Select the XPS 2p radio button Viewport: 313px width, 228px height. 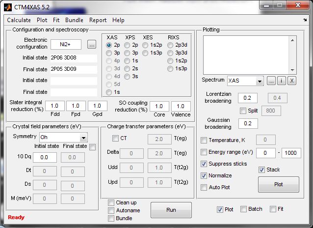tap(128, 45)
